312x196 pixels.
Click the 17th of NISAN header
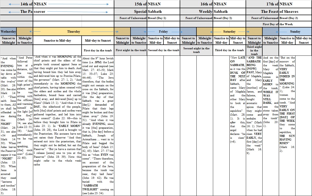coord(279,4)
